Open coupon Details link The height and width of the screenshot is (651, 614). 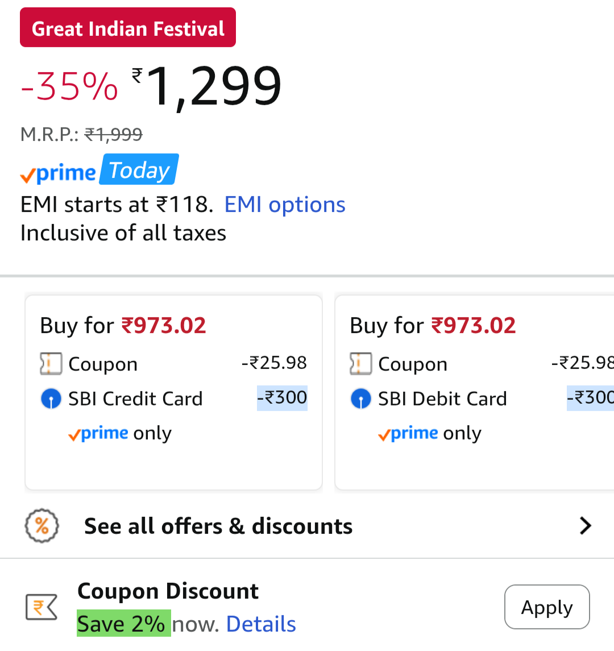point(261,624)
